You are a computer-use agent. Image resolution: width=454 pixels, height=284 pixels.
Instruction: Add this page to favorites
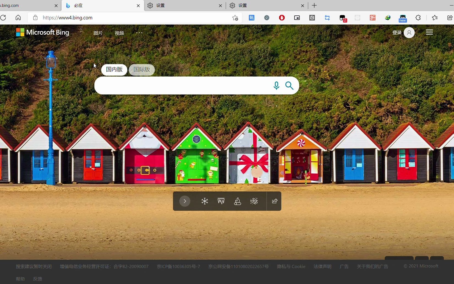[x=235, y=18]
